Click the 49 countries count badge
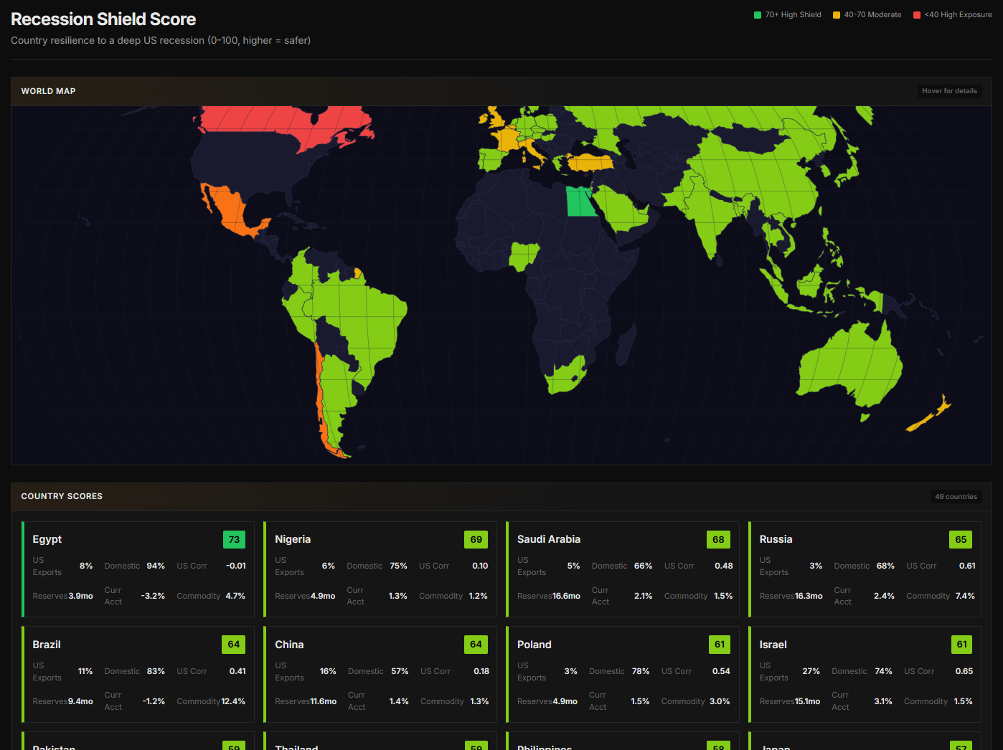This screenshot has height=750, width=1003. point(956,497)
